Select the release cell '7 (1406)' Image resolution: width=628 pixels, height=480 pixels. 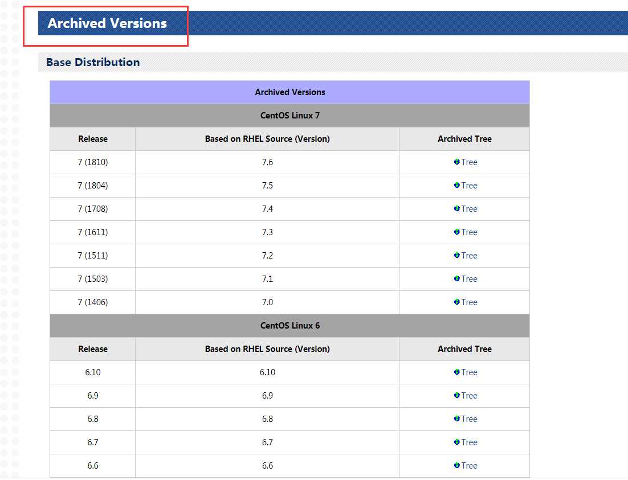pos(92,302)
